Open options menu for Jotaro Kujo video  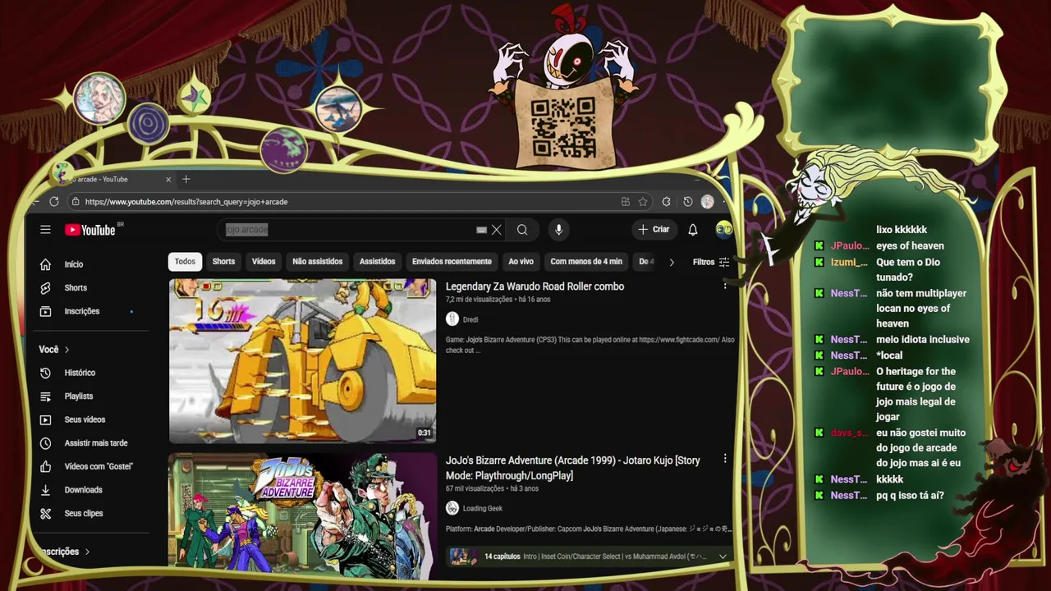pos(725,459)
